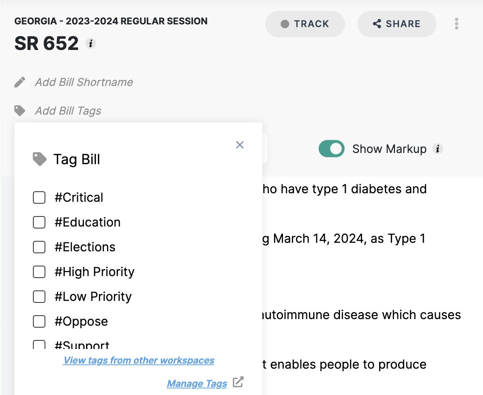Click the TRACK button
The width and height of the screenshot is (483, 395).
click(305, 24)
